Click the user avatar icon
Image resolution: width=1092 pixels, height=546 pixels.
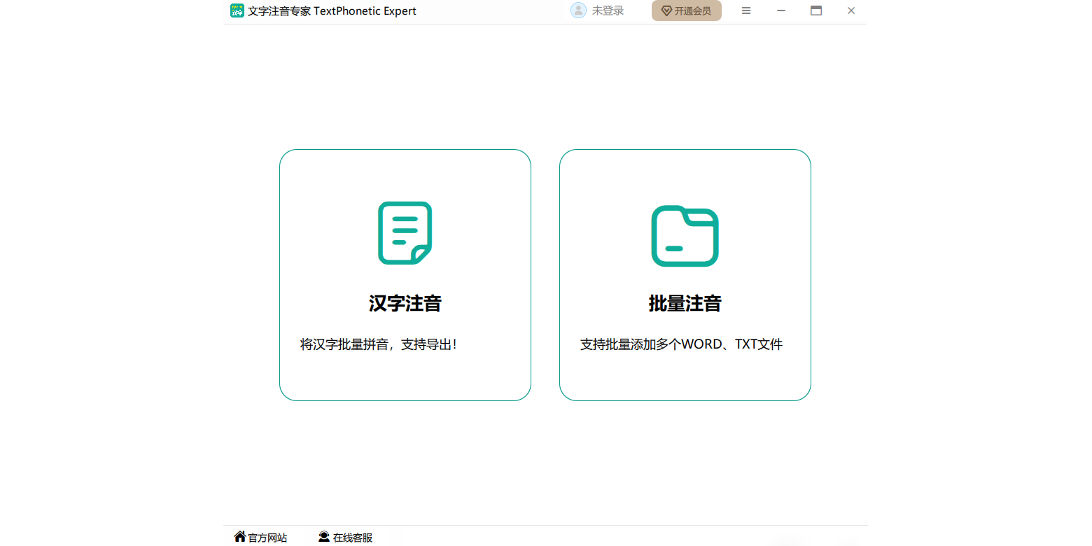578,10
